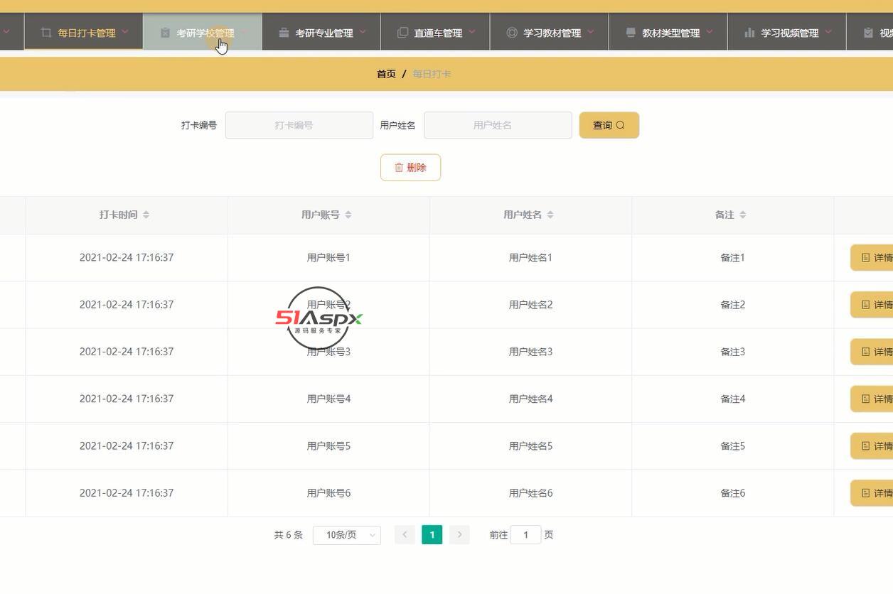
Task: Select page number 1 in pagination
Action: pos(432,535)
